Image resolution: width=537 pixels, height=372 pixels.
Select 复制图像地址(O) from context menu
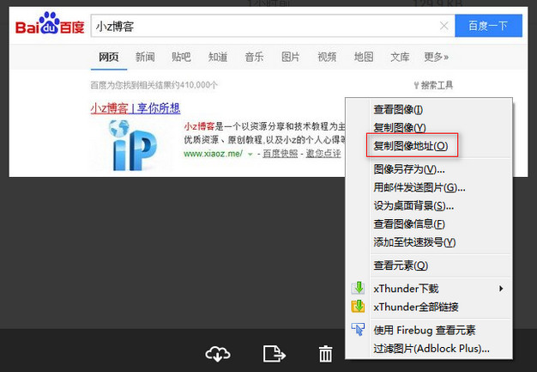click(411, 145)
